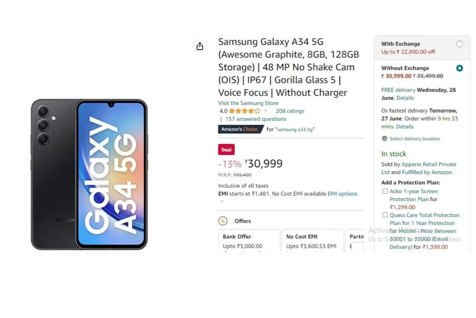Open the 208 ratings link
476x318 pixels.
[x=290, y=111]
